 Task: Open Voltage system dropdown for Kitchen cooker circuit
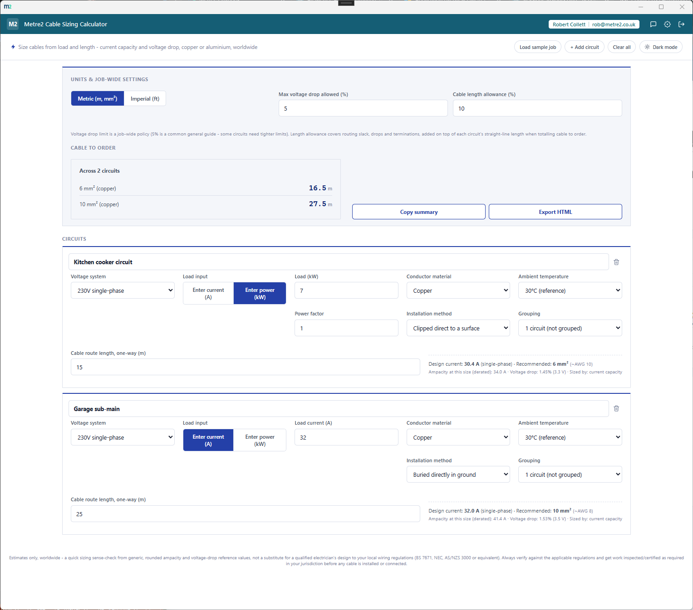click(x=123, y=290)
